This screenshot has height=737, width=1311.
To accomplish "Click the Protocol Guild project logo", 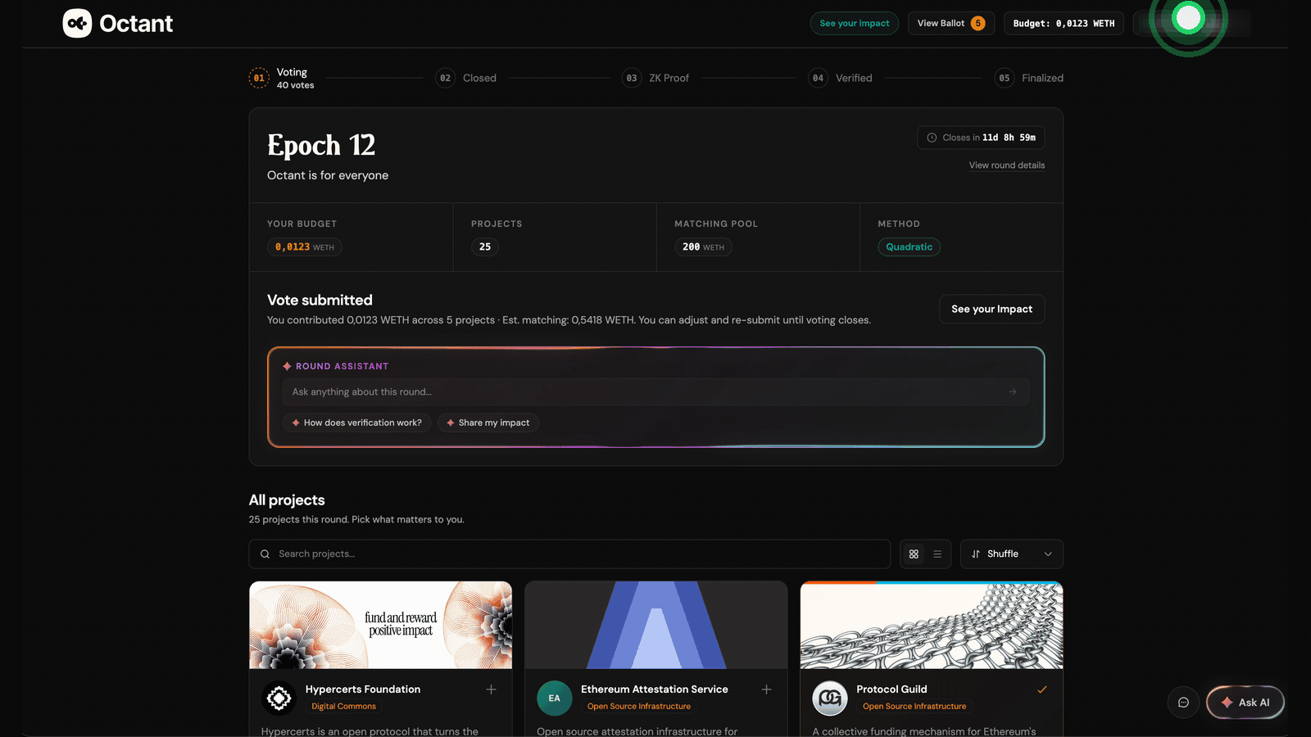I will (x=829, y=698).
